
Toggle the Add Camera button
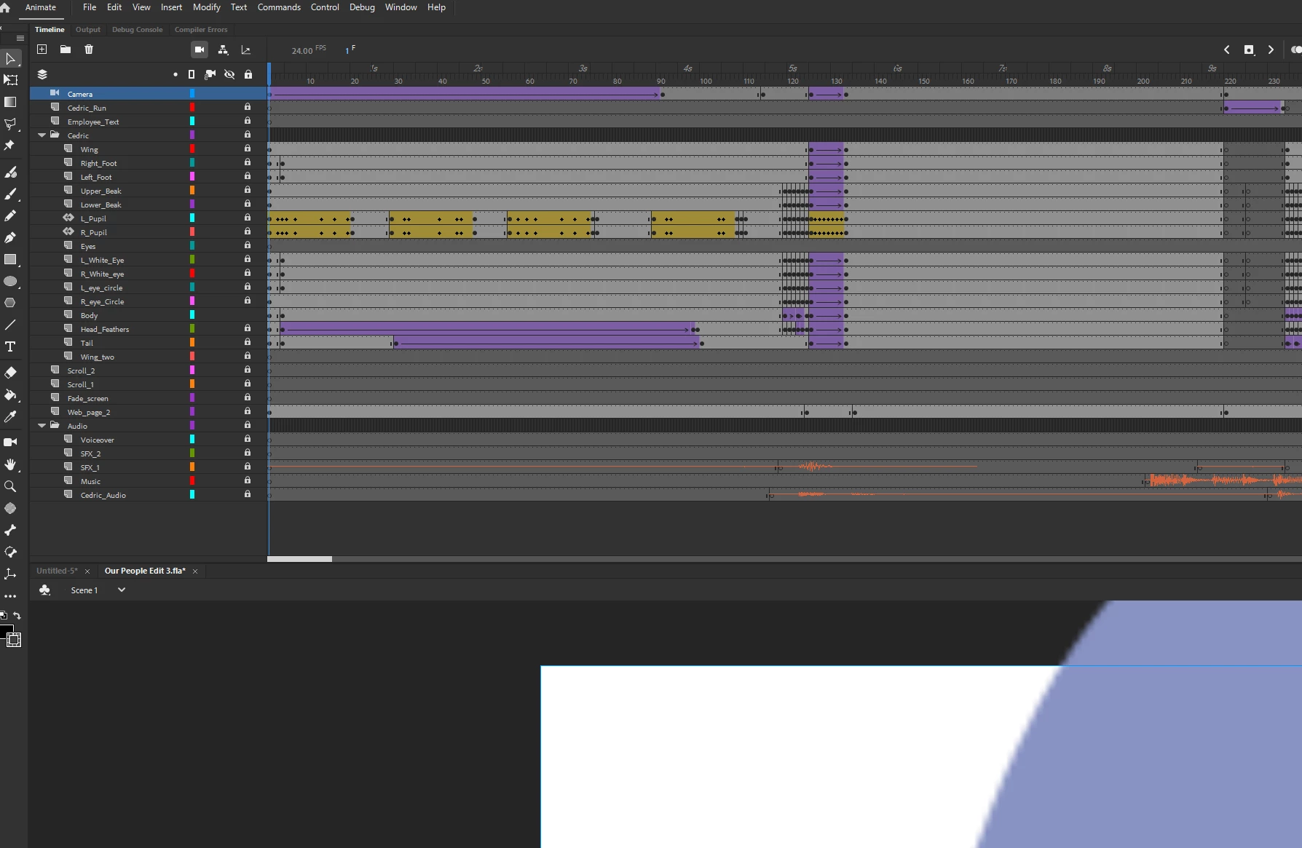point(200,49)
